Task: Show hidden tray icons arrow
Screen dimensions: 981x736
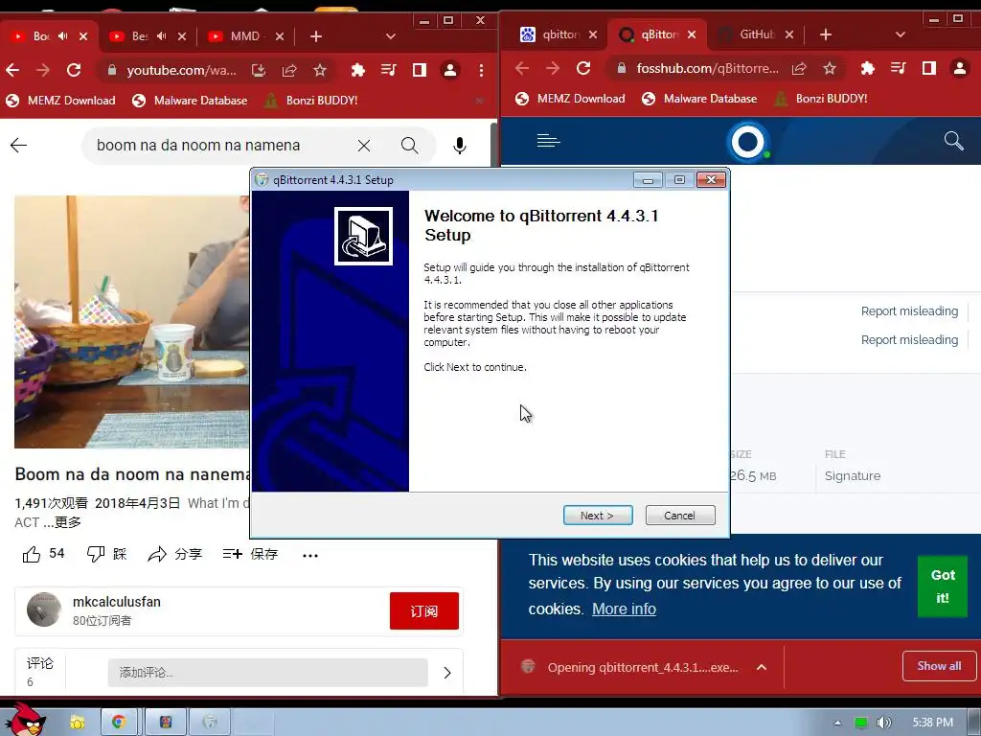Action: click(837, 723)
